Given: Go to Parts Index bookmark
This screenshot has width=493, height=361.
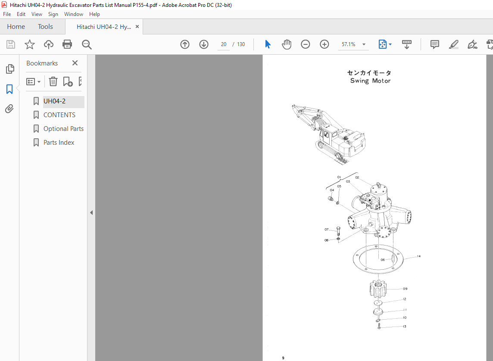Looking at the screenshot, I should click(59, 143).
